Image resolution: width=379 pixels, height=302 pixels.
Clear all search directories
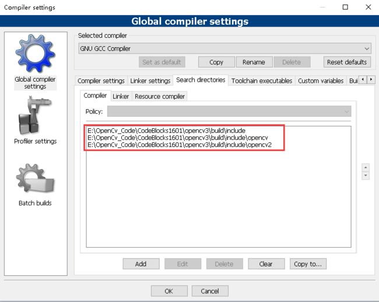click(266, 264)
